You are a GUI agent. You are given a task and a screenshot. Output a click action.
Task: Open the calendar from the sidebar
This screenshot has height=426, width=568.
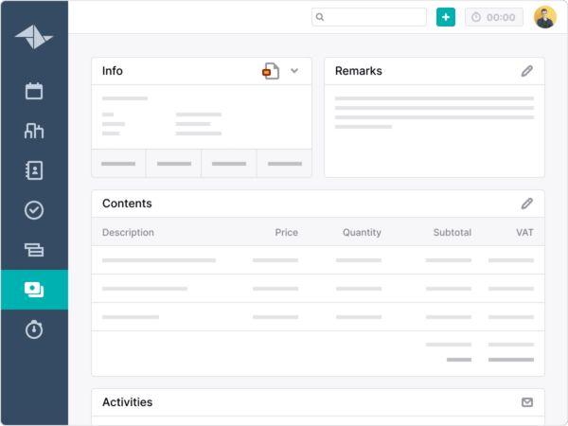[34, 91]
